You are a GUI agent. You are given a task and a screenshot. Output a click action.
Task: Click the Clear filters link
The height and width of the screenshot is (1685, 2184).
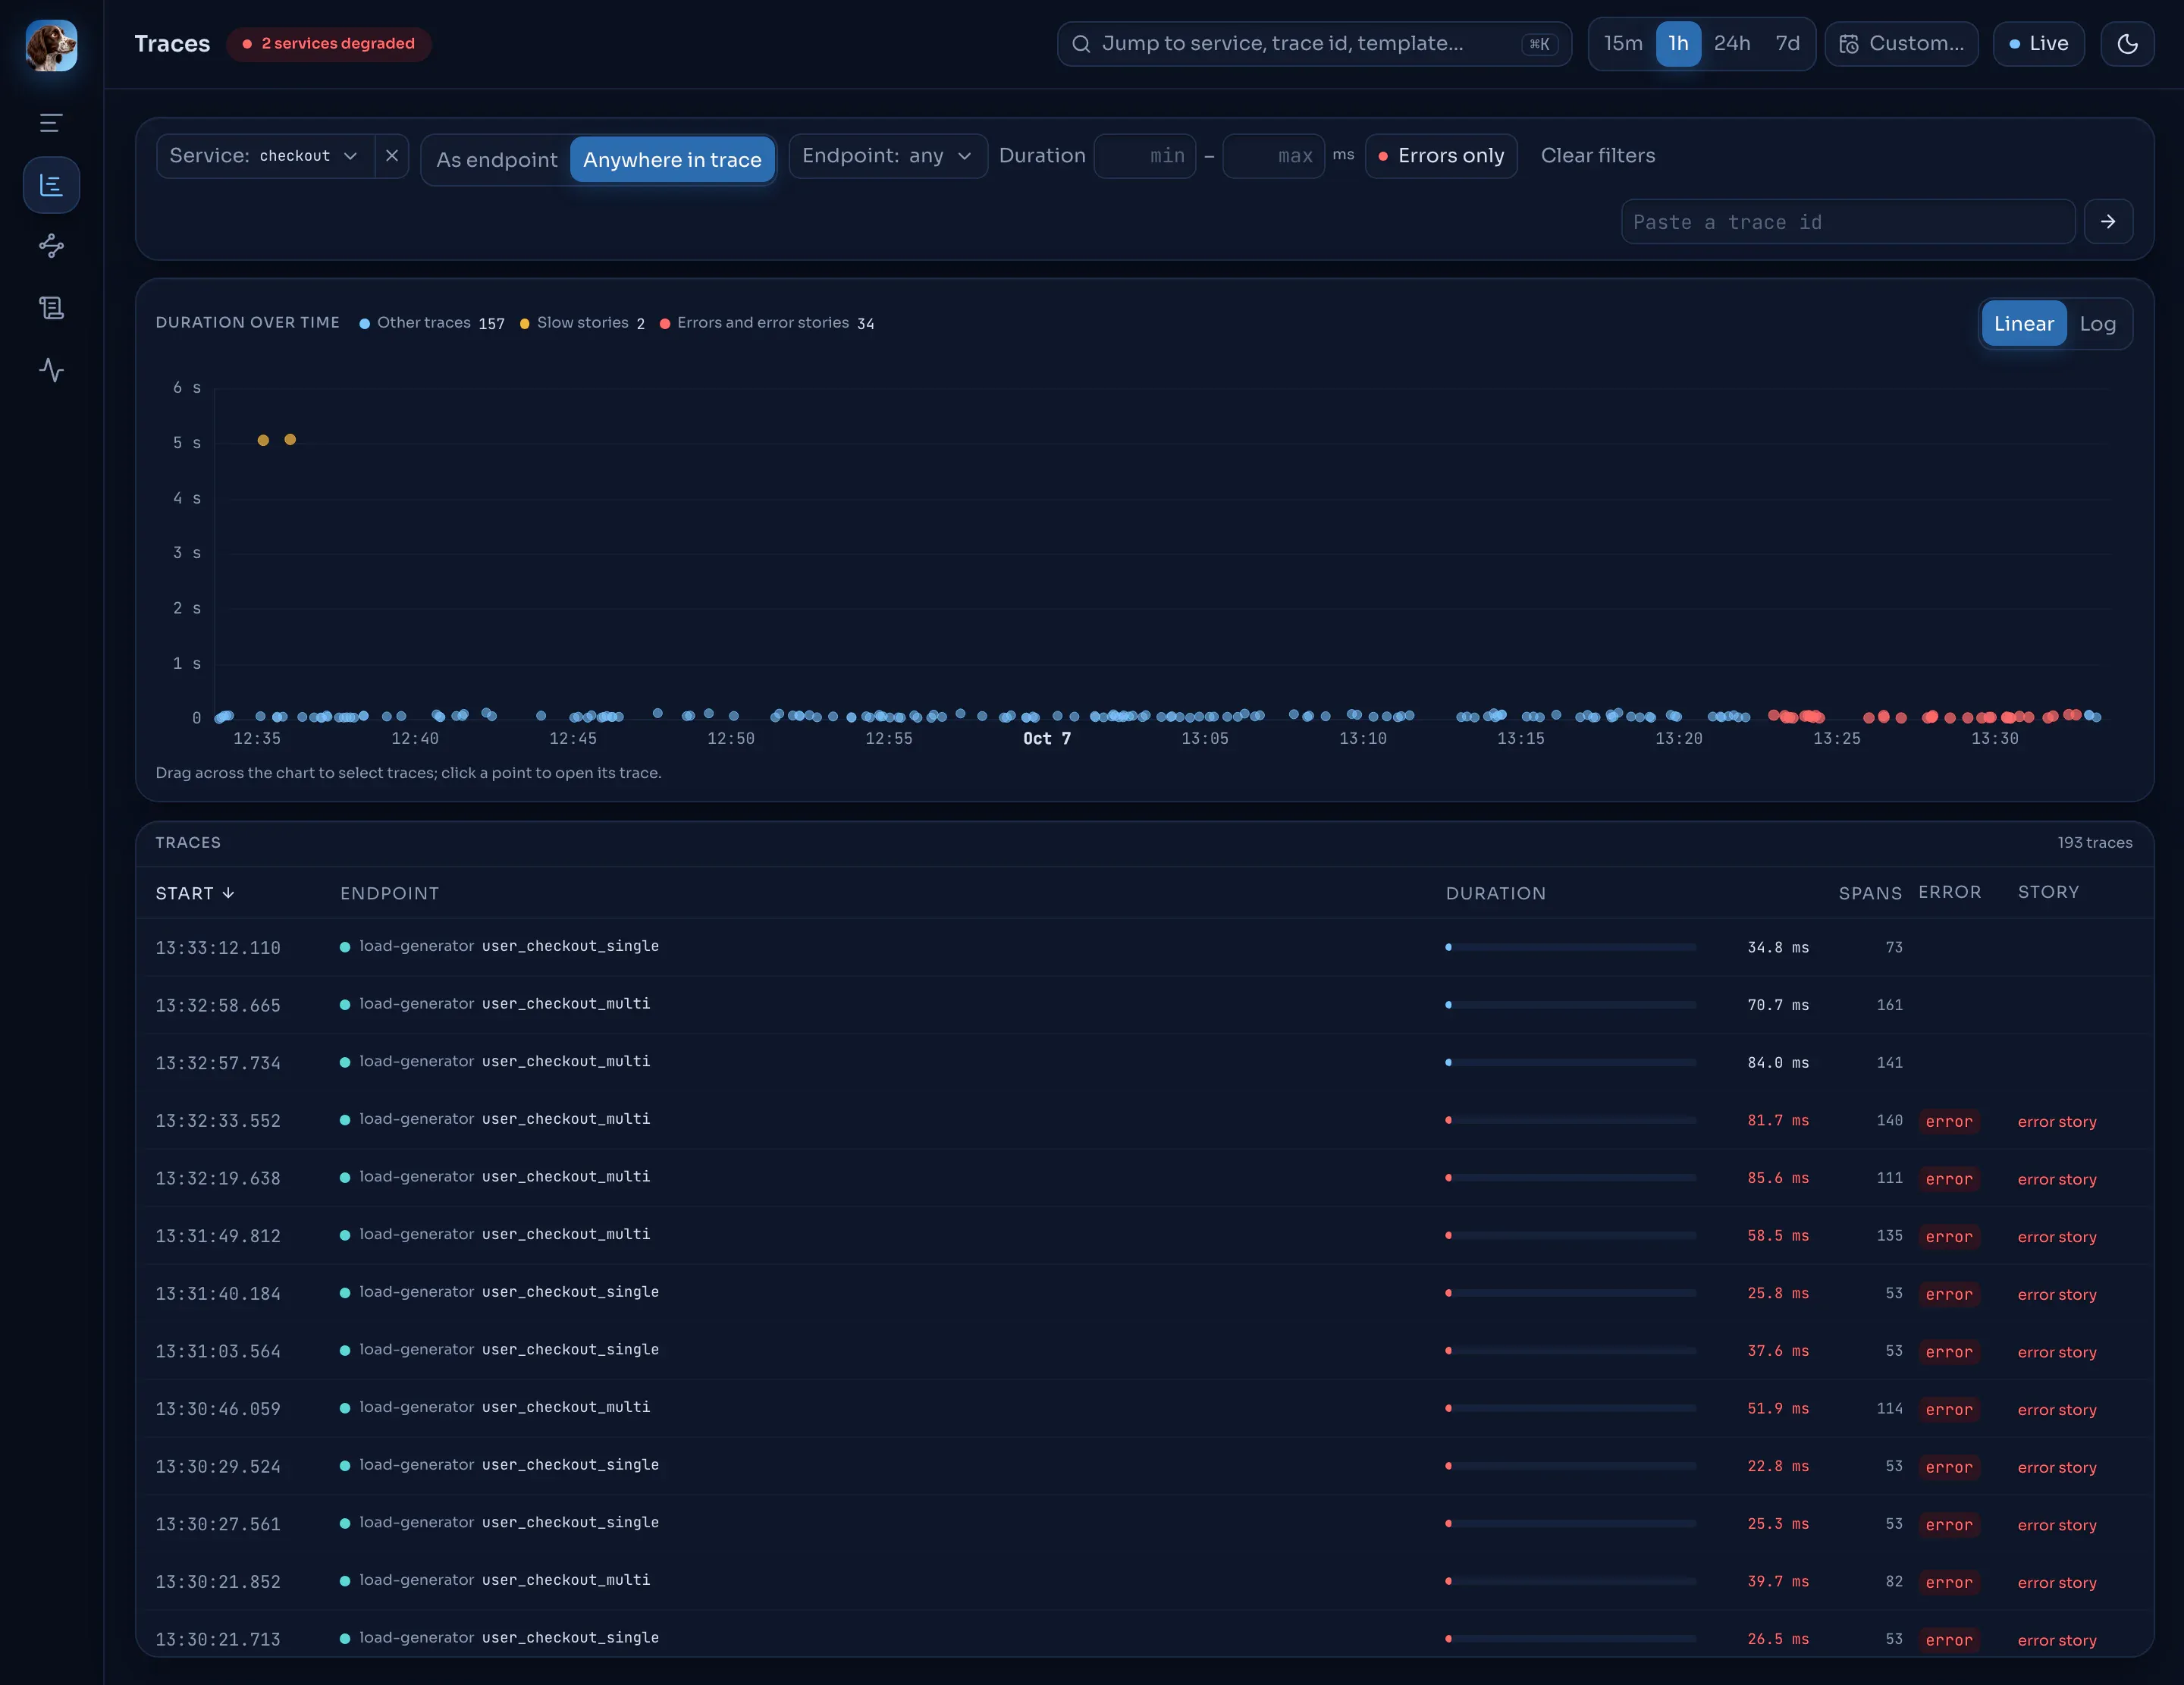1597,156
